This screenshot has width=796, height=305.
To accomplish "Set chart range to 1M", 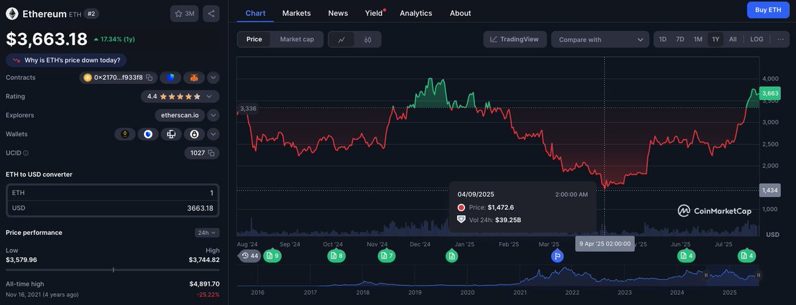I will [x=698, y=39].
